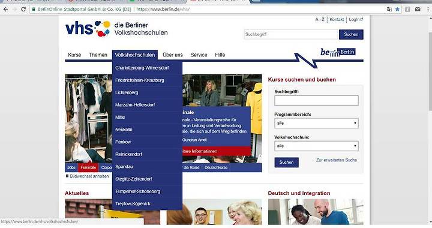Click the Suchbegriff field in course search
The width and height of the screenshot is (432, 228).
316,101
